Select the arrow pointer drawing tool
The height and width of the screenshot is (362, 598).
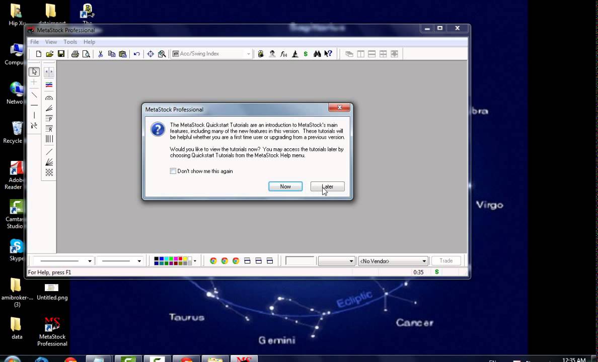(34, 71)
